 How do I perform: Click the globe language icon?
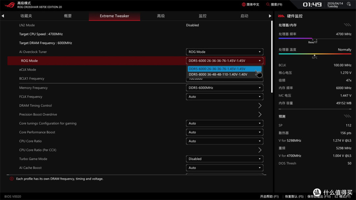click(244, 5)
